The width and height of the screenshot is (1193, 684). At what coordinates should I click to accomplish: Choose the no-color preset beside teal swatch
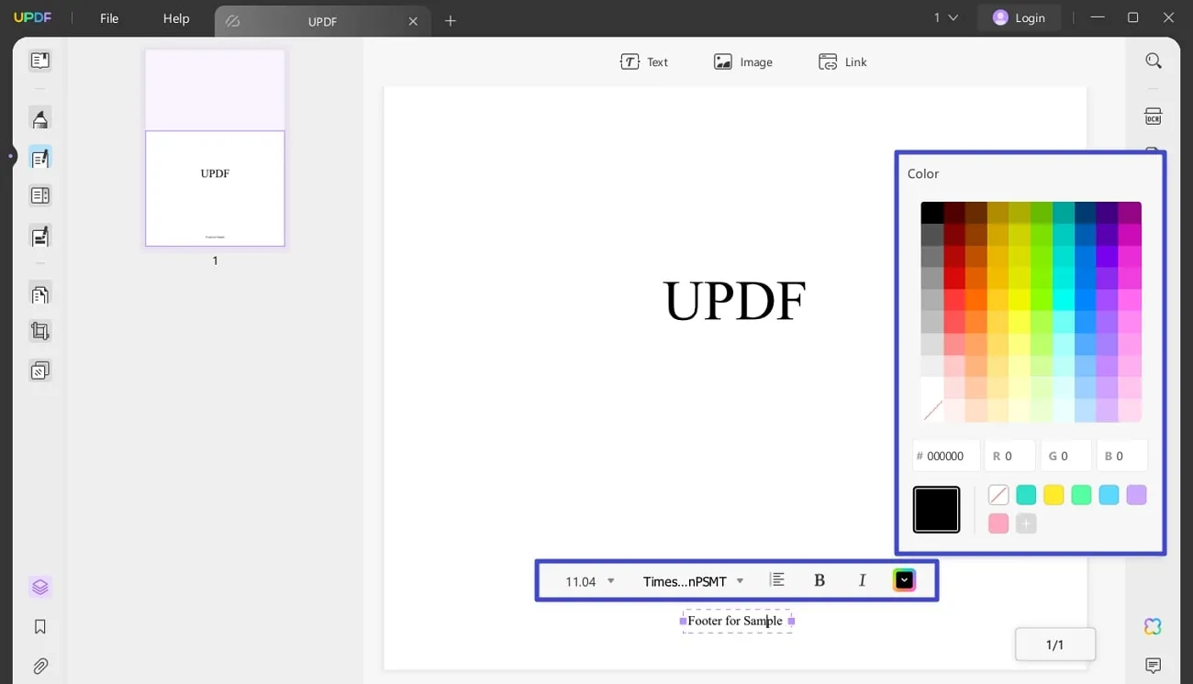coord(998,495)
